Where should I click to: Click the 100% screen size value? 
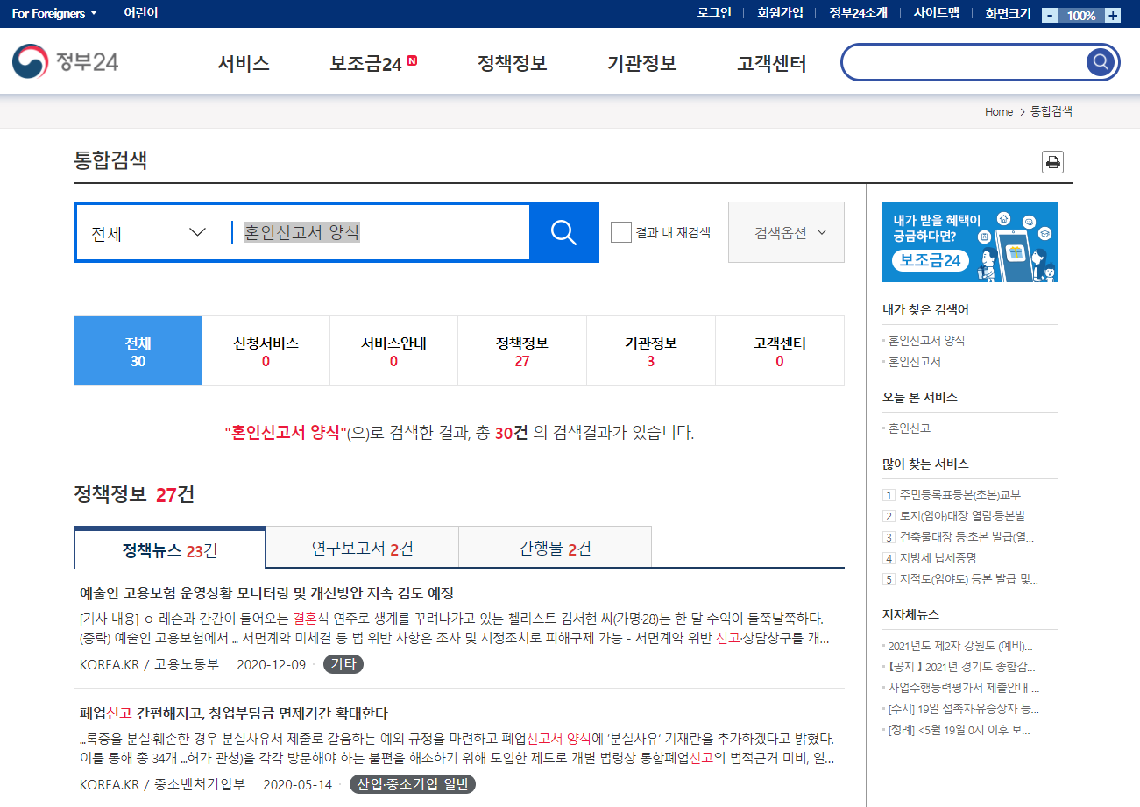pos(1080,15)
